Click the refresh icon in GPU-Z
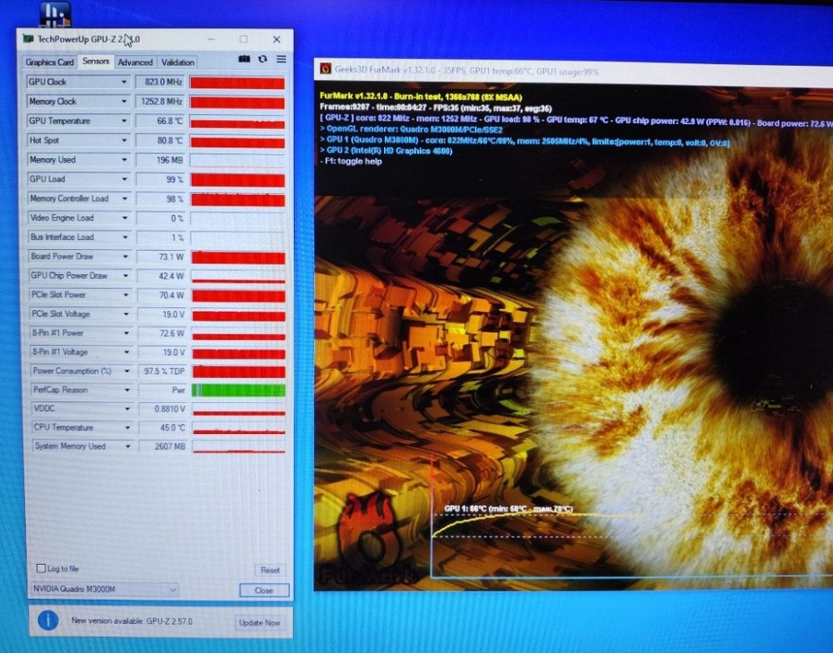The height and width of the screenshot is (653, 833). coord(262,59)
